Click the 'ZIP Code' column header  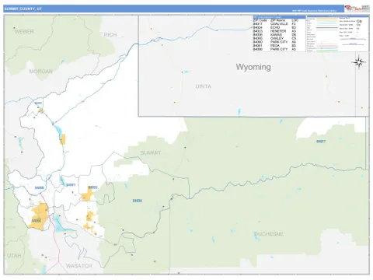pos(260,20)
